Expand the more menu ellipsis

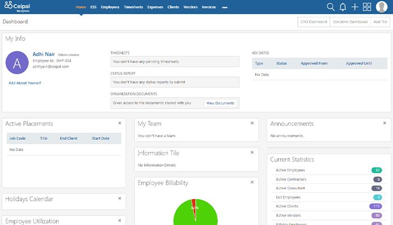[225, 7]
